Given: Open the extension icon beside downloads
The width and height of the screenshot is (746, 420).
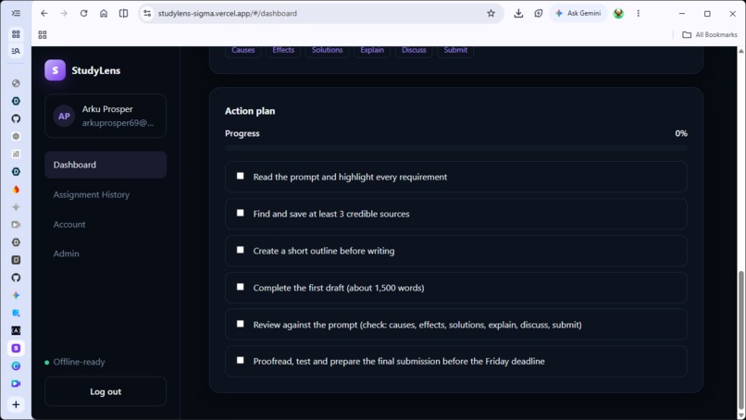Looking at the screenshot, I should 538,13.
